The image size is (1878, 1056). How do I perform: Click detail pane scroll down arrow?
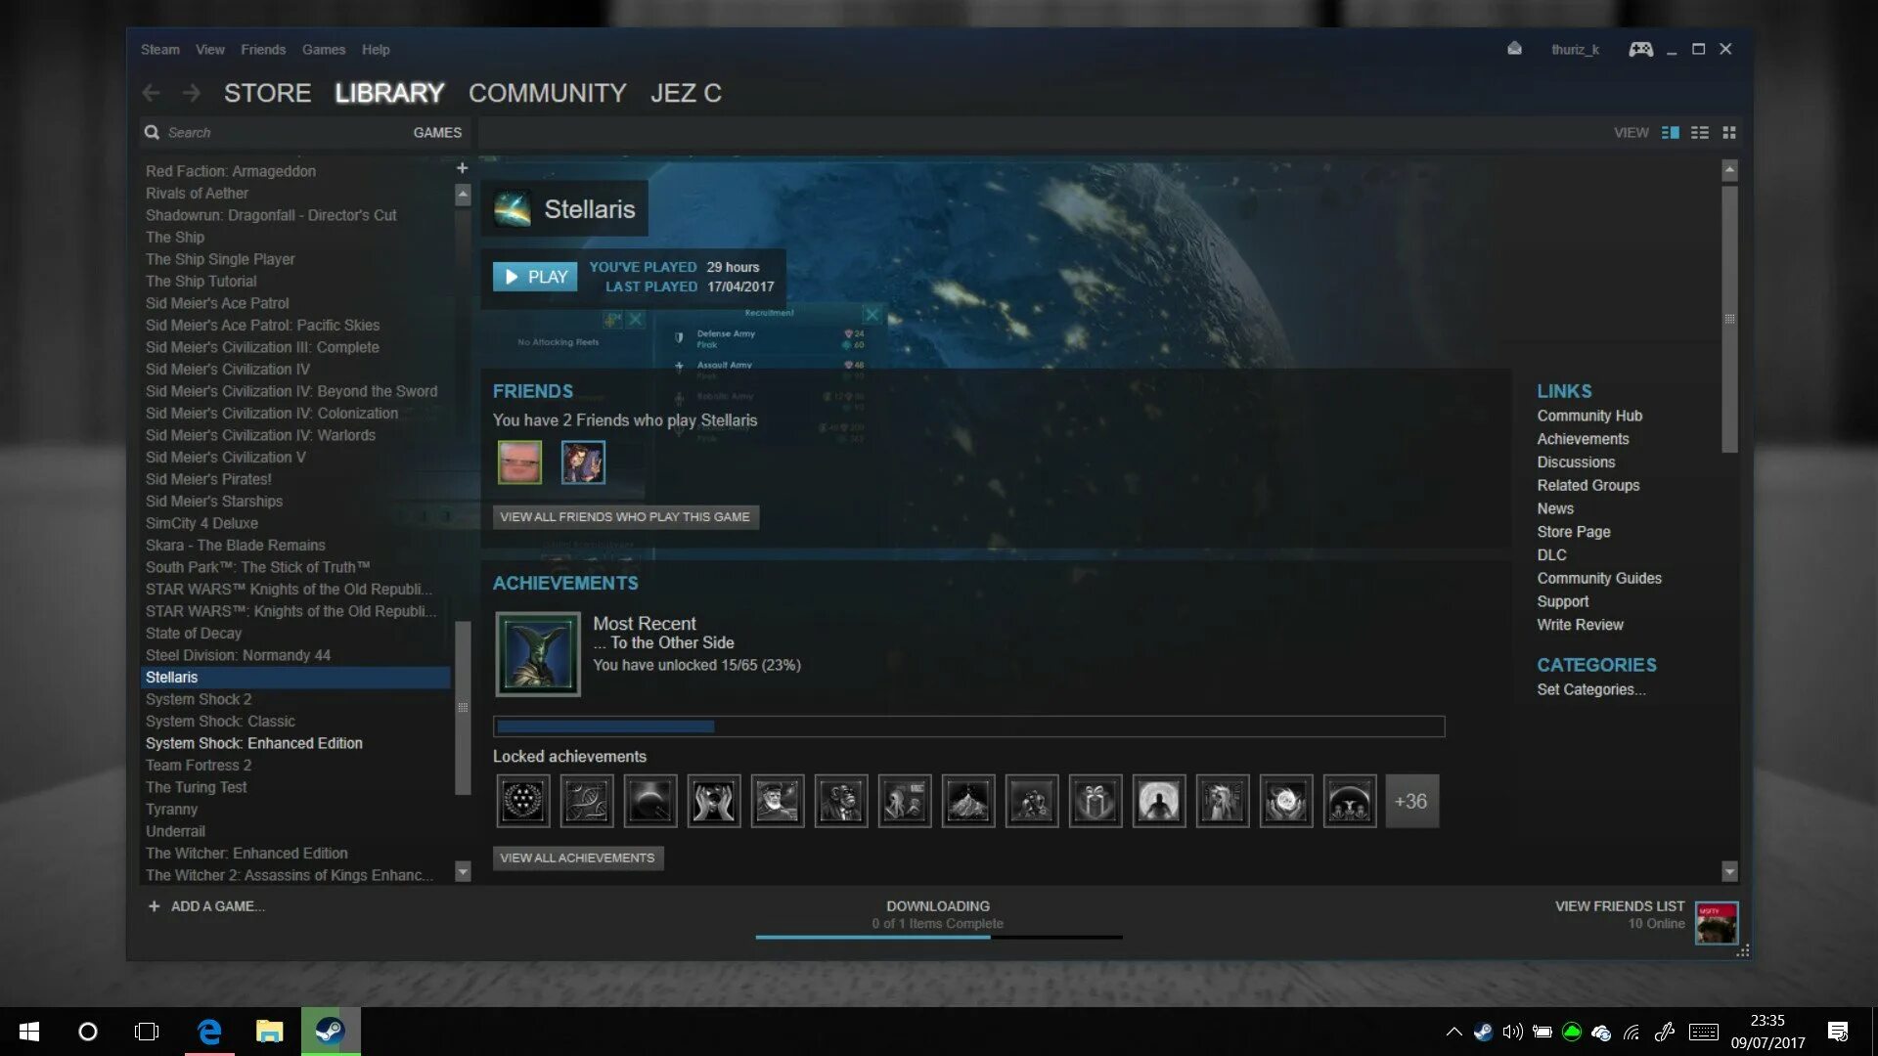tap(1729, 871)
